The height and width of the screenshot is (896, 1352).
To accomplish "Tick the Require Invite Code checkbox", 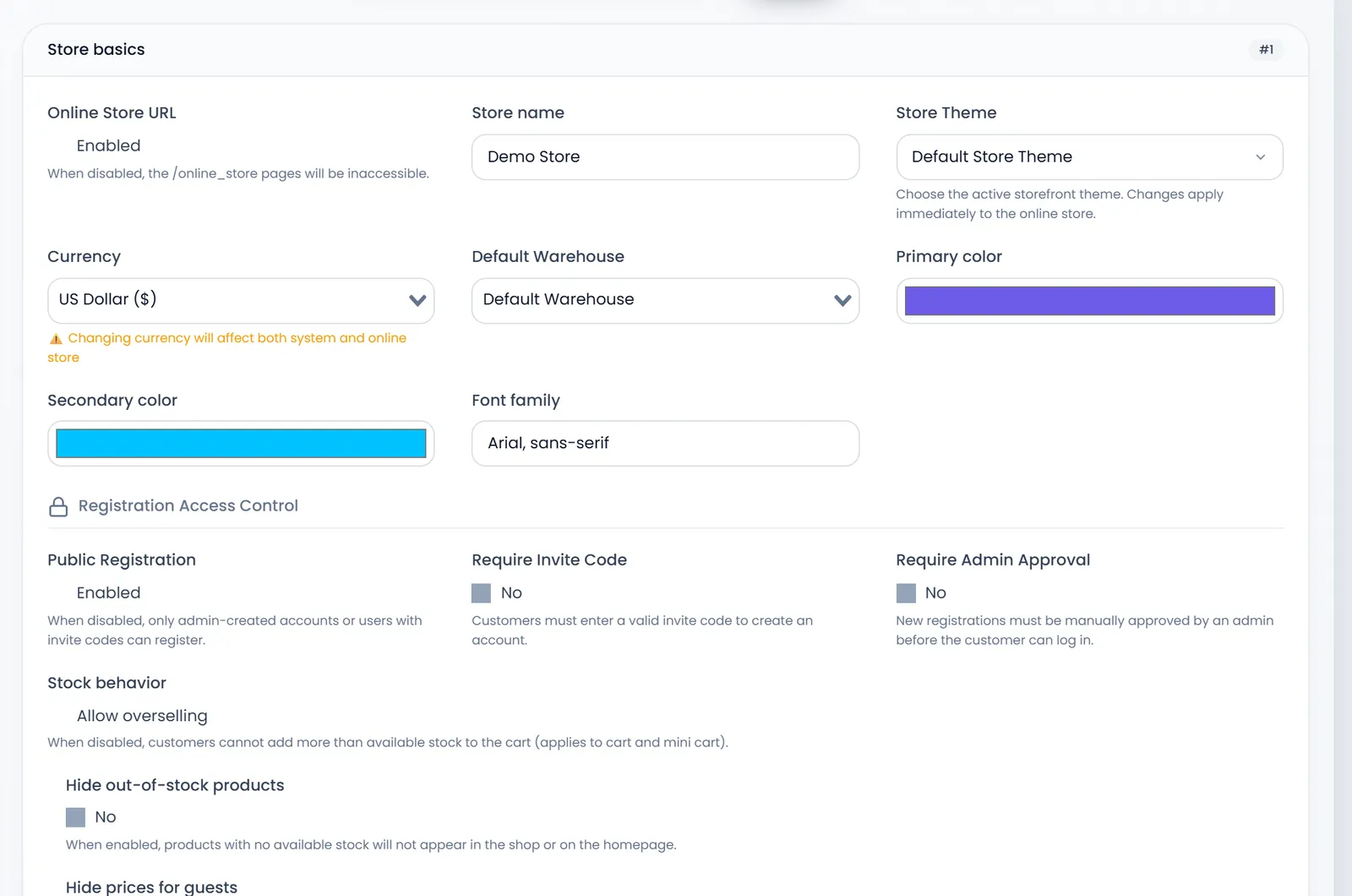I will tap(481, 593).
